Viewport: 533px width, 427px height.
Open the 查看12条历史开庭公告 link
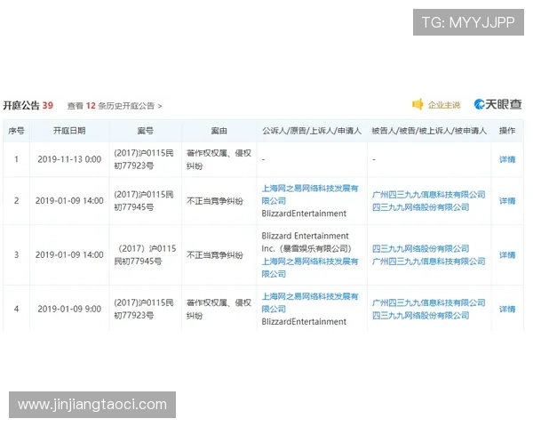(x=115, y=106)
